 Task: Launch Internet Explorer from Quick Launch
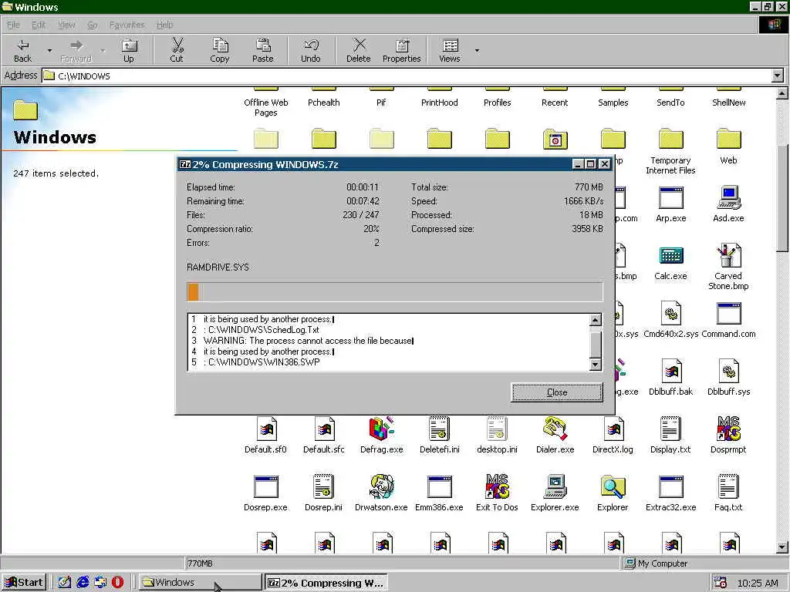click(83, 583)
